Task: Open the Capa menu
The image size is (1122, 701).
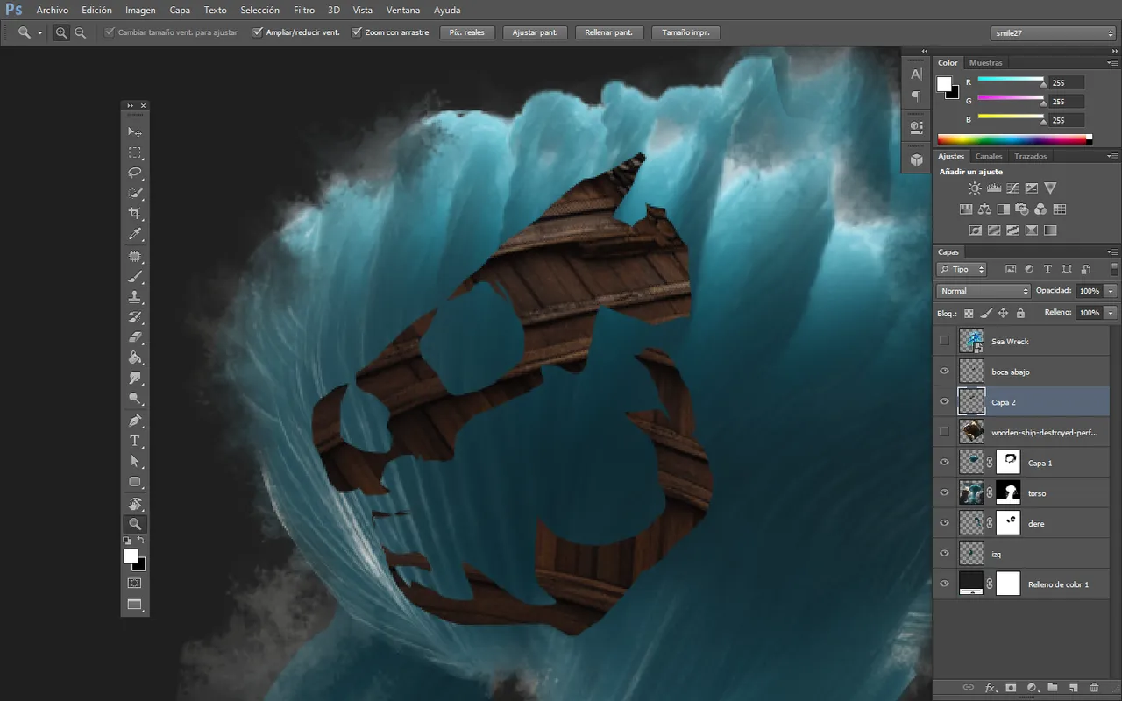Action: [180, 11]
